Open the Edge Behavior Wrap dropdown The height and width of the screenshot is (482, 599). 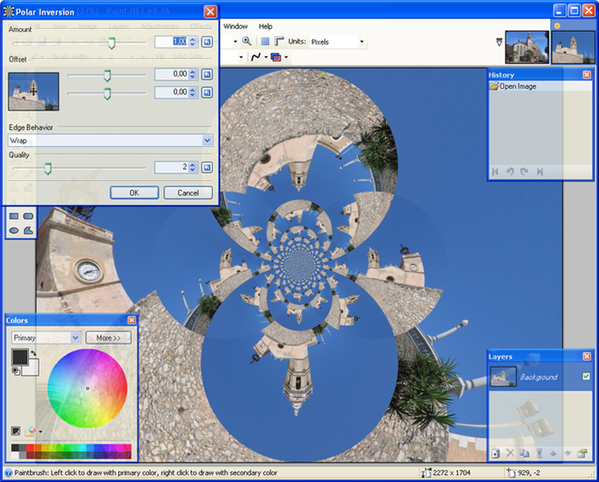click(x=207, y=141)
